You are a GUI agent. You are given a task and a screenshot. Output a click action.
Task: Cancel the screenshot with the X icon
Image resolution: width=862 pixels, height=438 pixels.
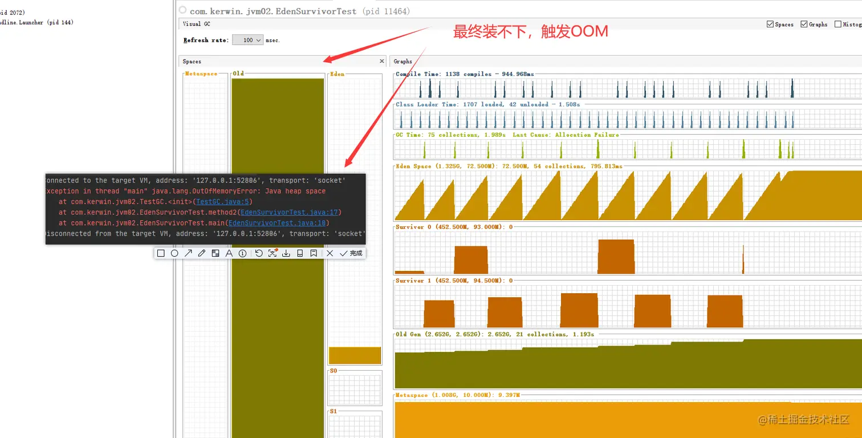(x=330, y=253)
